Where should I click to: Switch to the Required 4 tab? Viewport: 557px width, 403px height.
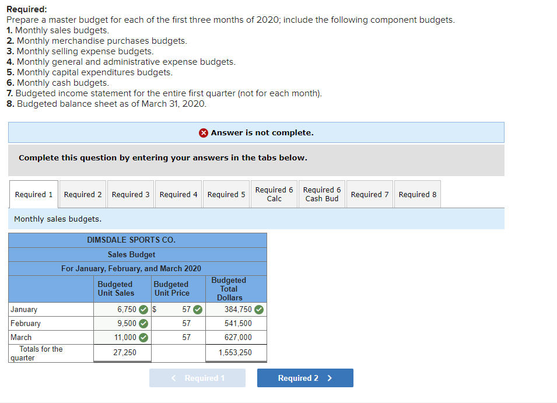[178, 194]
